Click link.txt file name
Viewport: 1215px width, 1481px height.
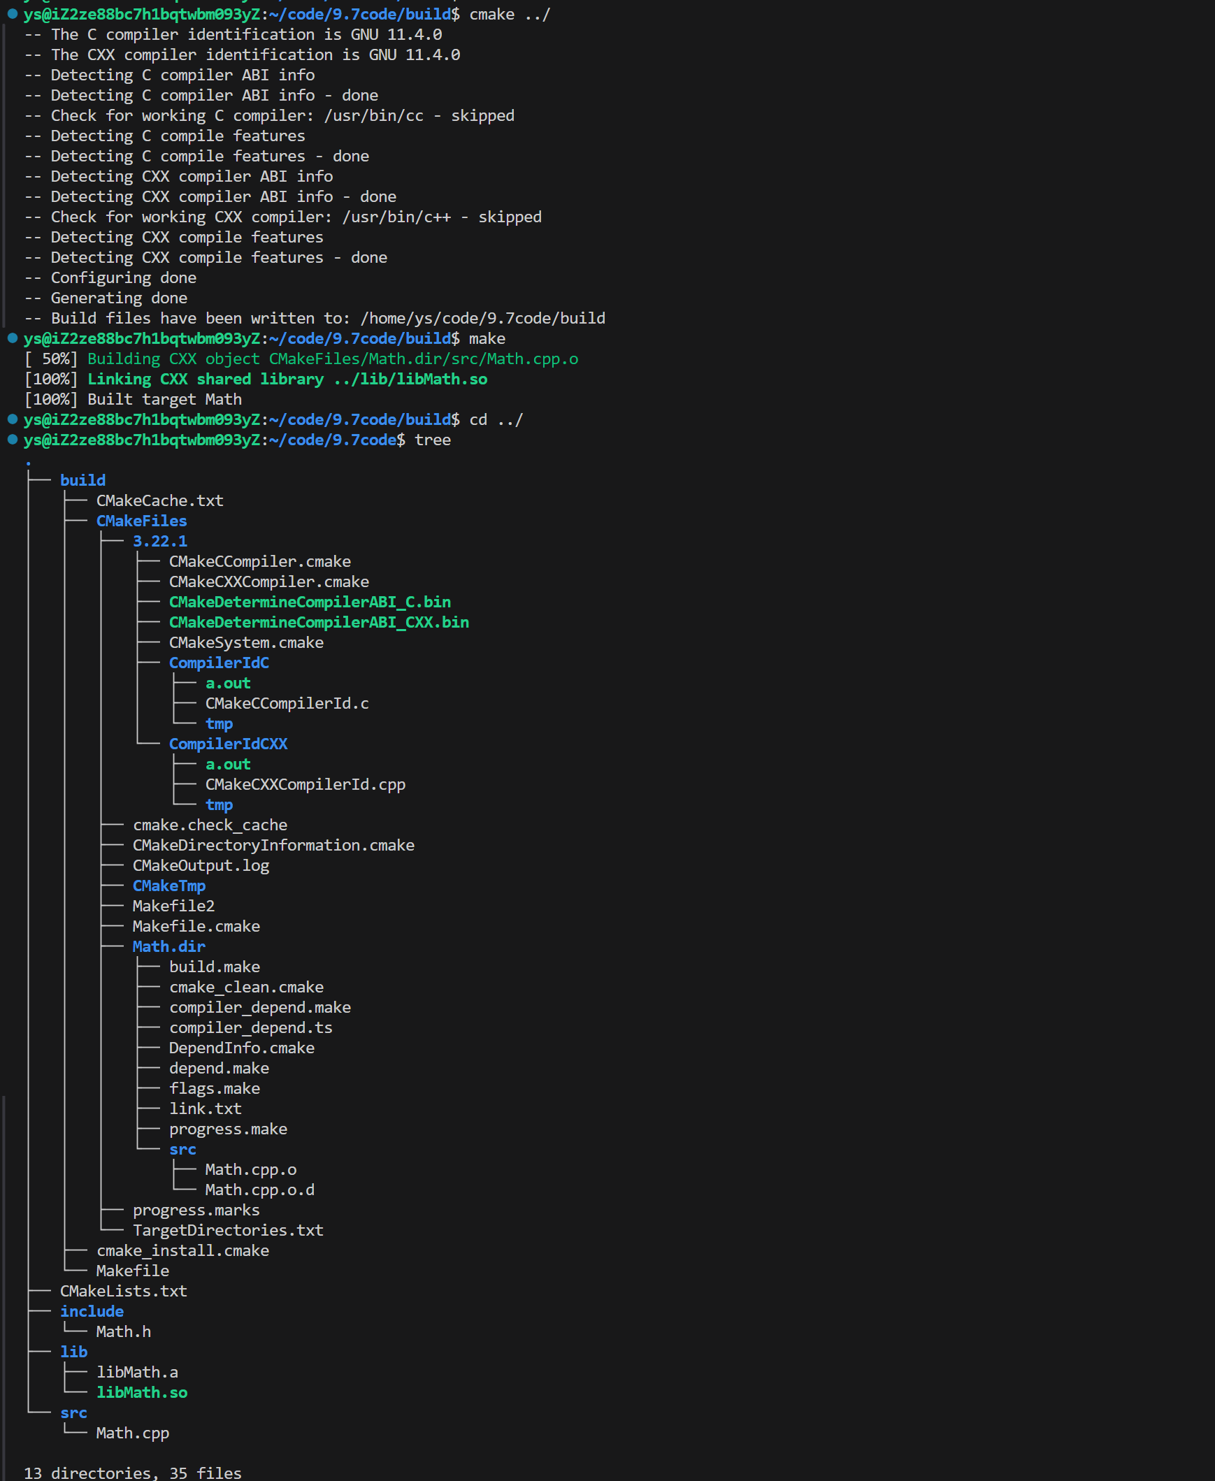coord(205,1109)
